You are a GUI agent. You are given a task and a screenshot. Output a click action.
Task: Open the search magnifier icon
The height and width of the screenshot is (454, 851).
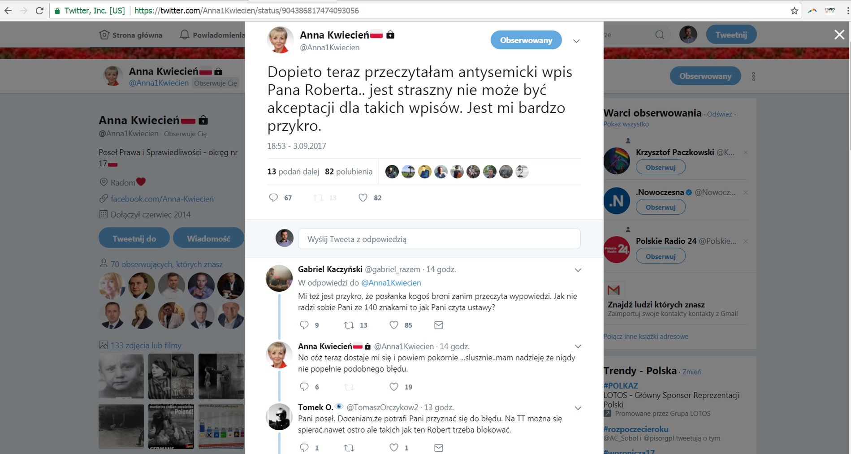[660, 35]
